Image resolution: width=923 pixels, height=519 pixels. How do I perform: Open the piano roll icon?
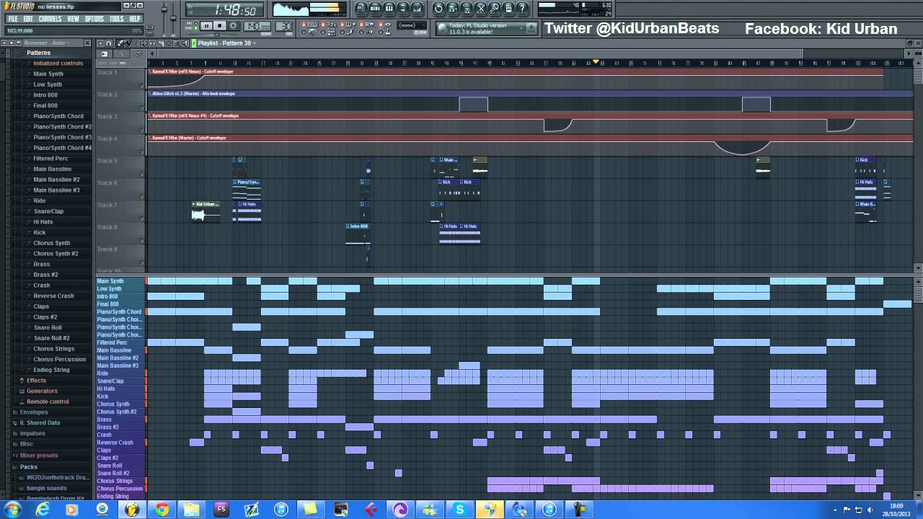pos(389,9)
